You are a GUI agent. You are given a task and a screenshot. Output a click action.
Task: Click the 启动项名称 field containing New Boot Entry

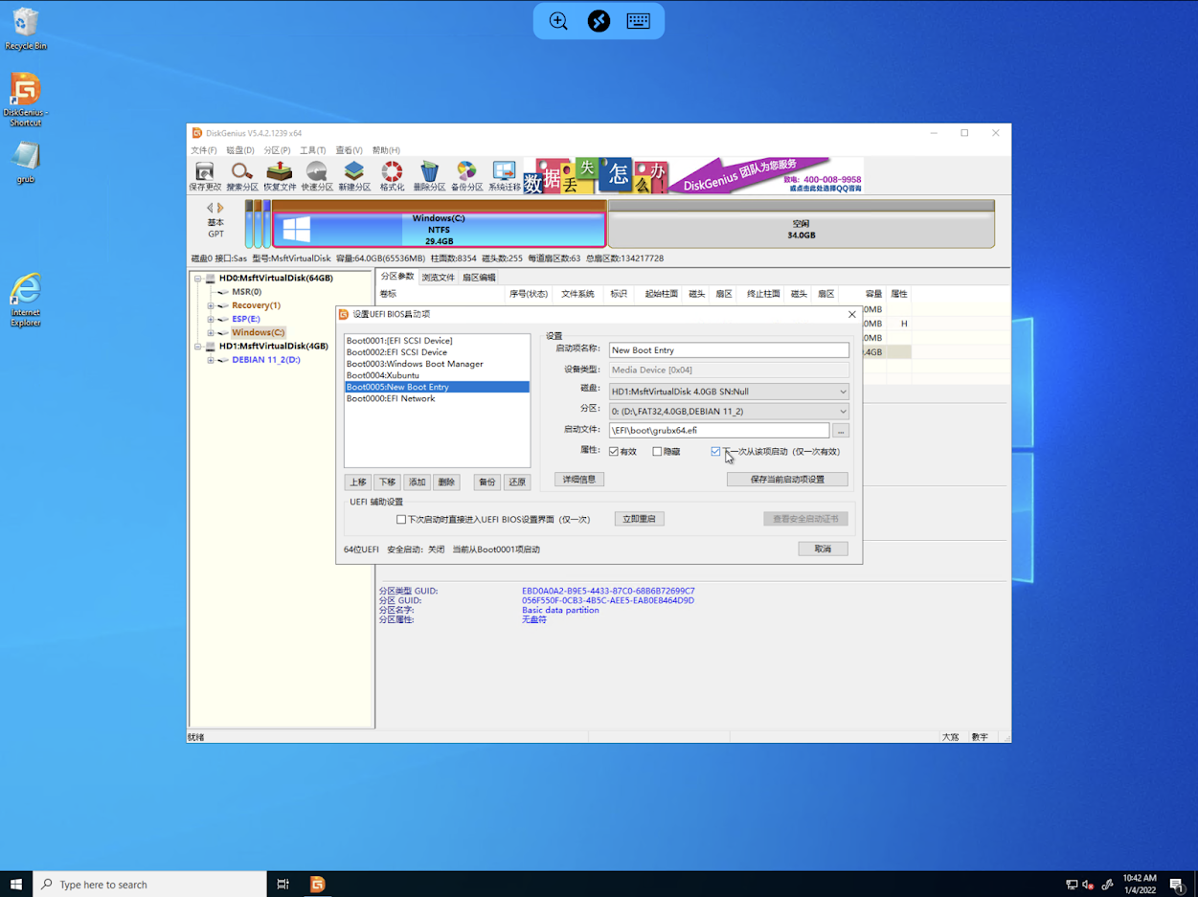tap(729, 350)
